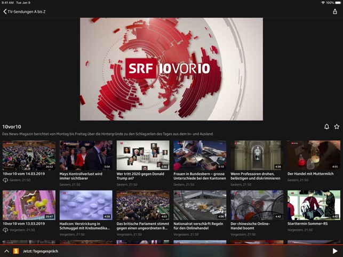Select title 'Wenn Professoren drohen, belästigen und diskriminieren'

click(256, 176)
